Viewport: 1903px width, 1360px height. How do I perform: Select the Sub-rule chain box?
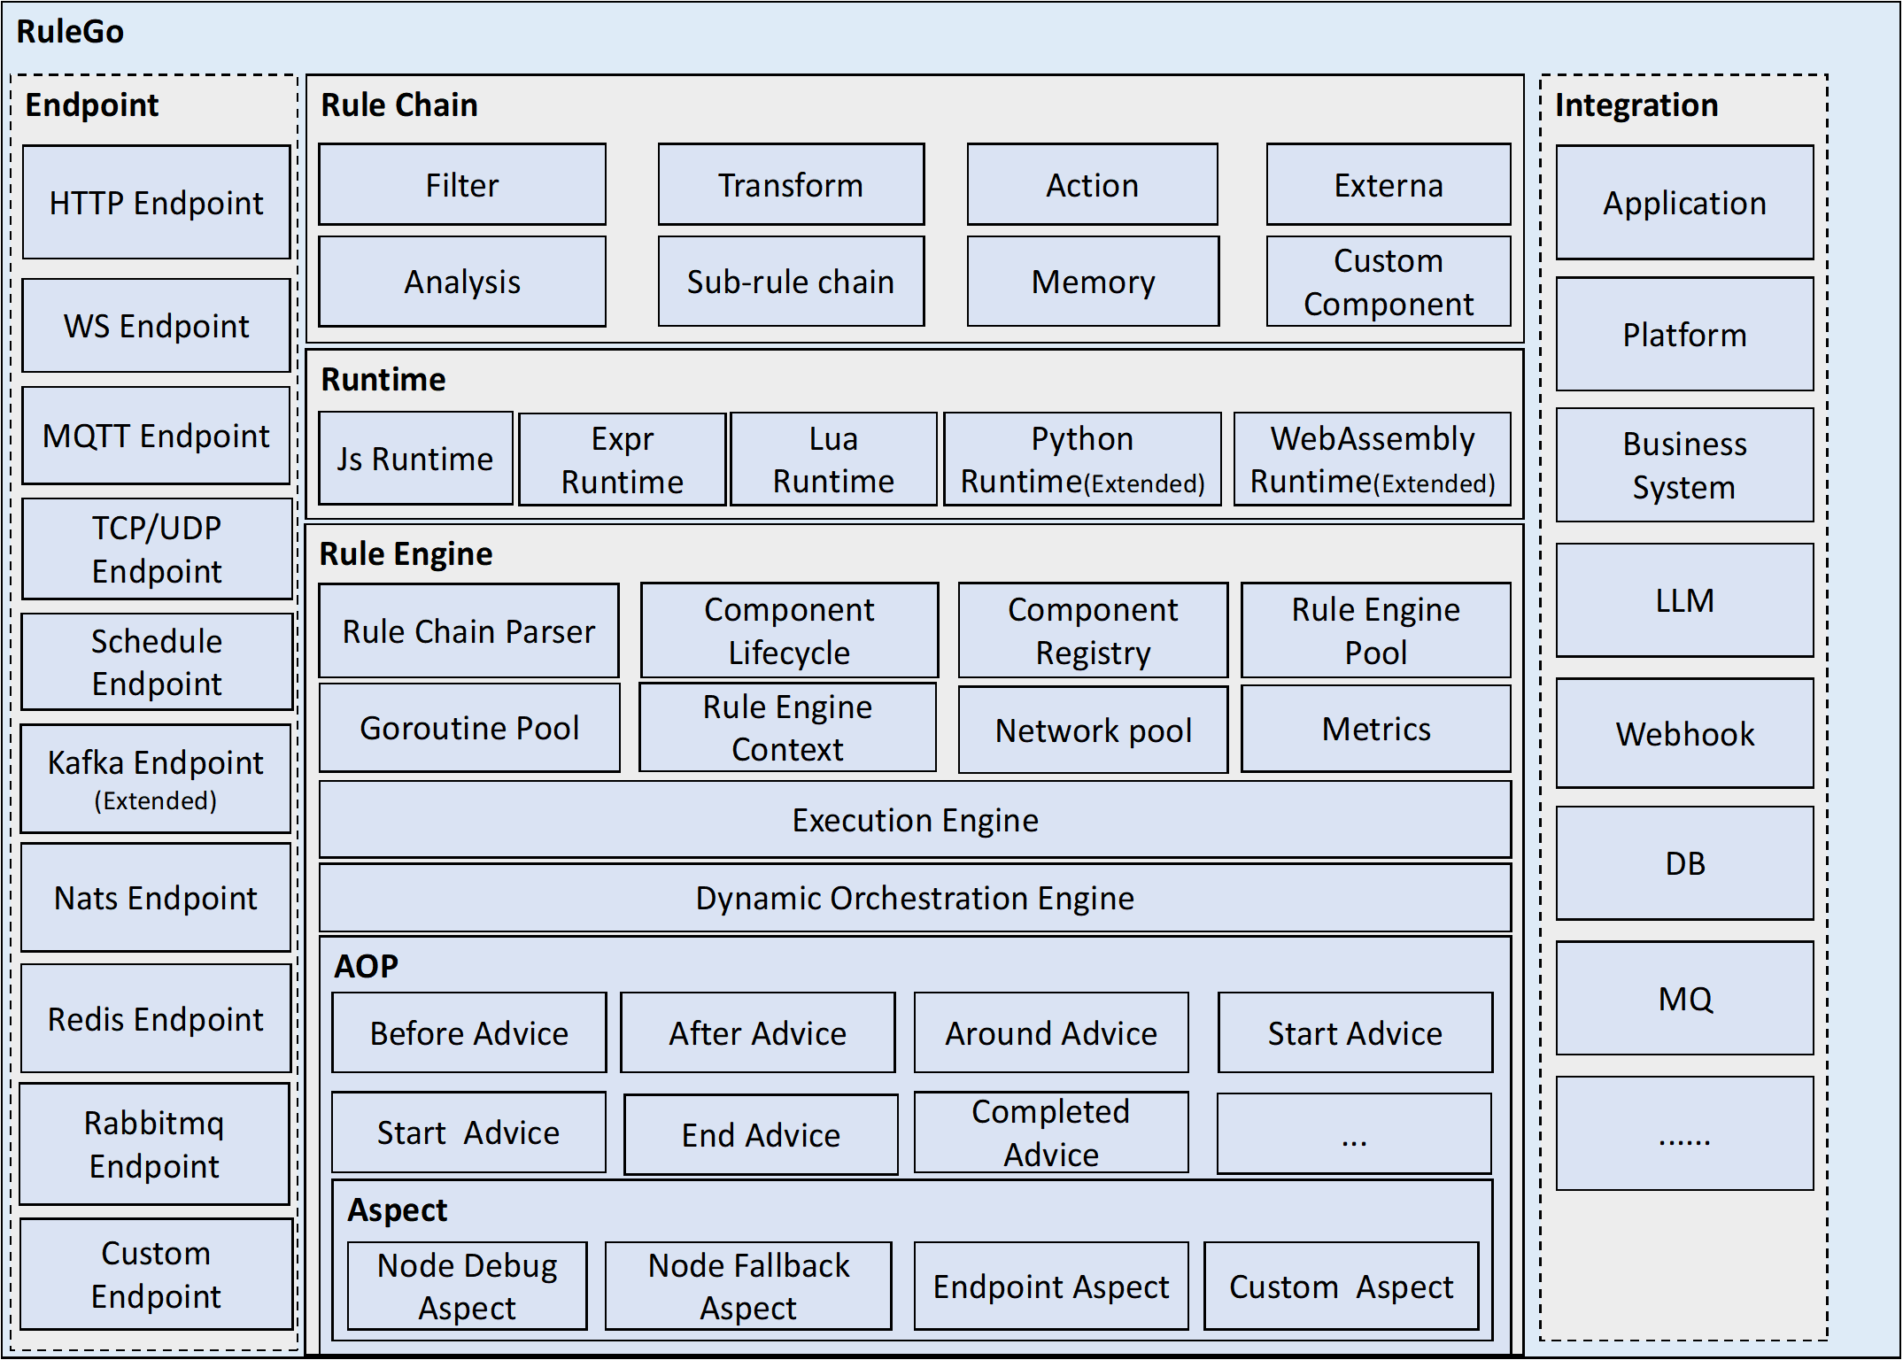coord(790,282)
